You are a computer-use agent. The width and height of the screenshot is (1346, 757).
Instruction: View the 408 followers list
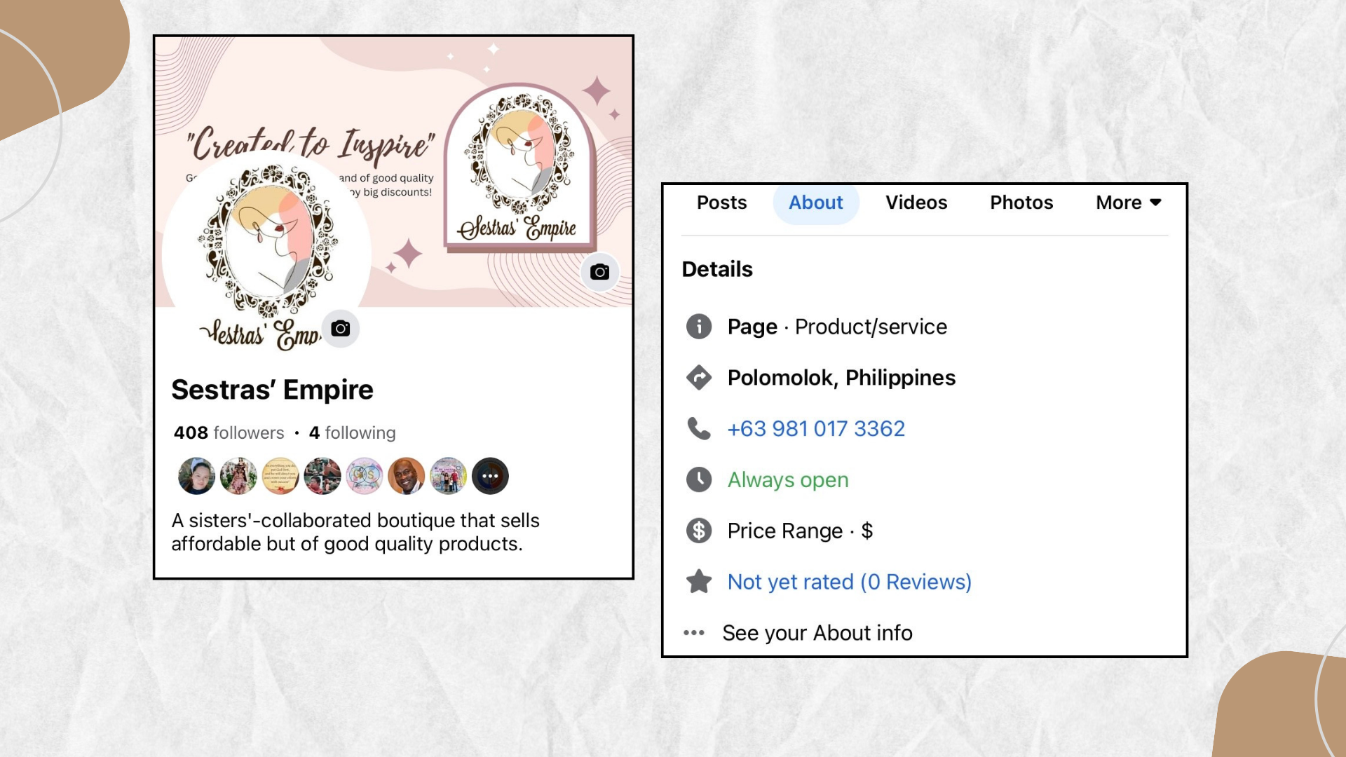click(x=229, y=432)
